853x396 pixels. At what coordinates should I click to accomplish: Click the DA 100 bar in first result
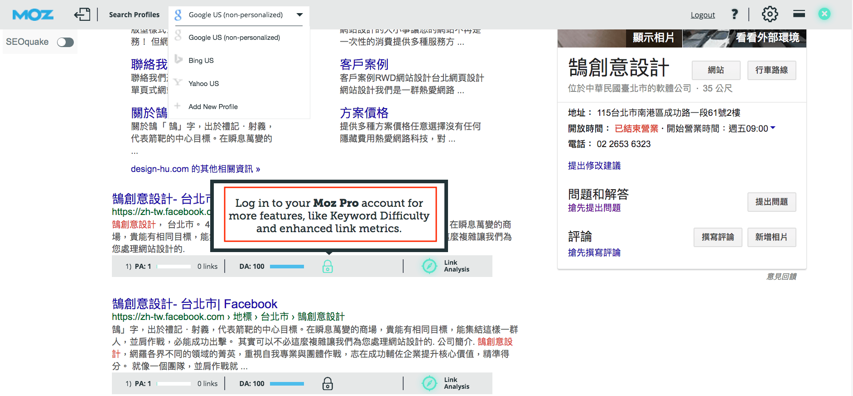[x=287, y=267]
